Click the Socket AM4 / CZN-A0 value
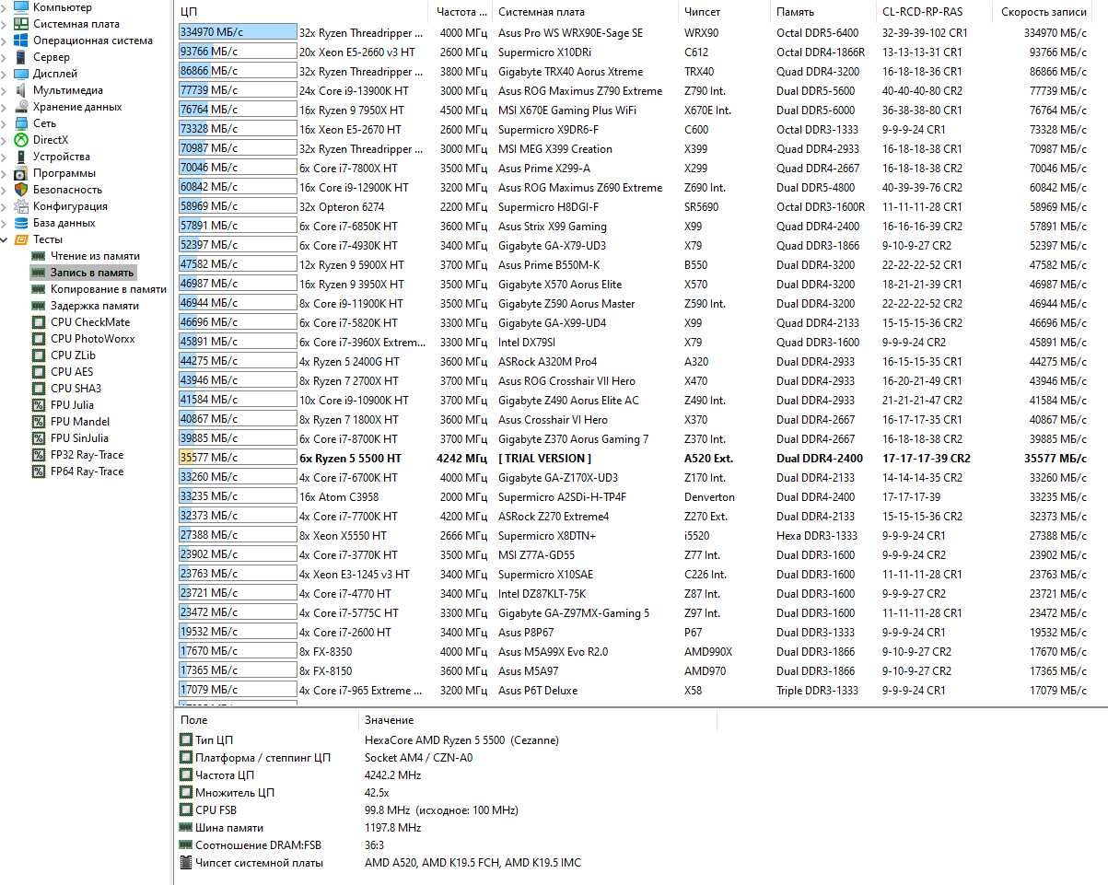This screenshot has width=1108, height=885. (418, 758)
